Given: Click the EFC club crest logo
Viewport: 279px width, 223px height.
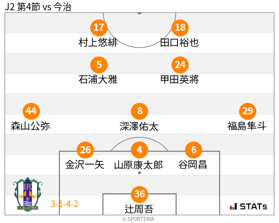Looking at the screenshot, I should tap(28, 194).
